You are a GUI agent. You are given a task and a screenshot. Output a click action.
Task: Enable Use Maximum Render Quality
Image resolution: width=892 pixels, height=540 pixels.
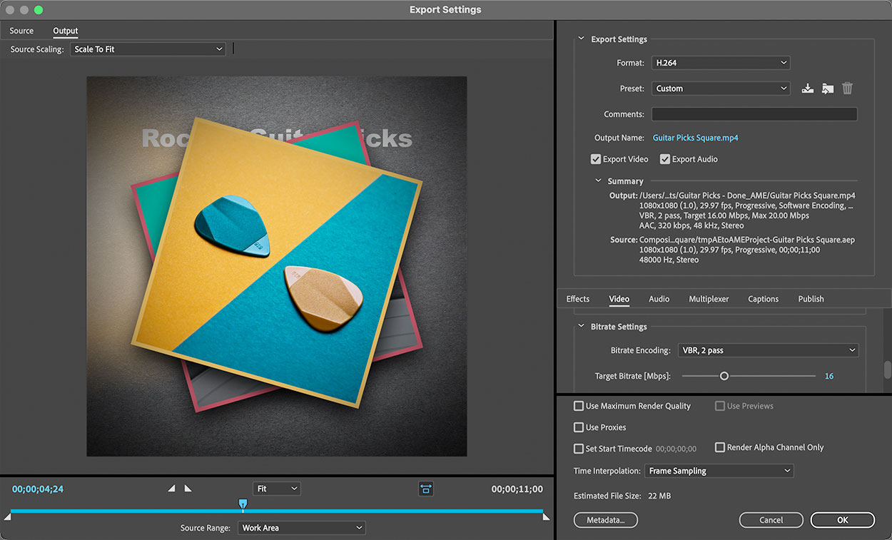click(x=579, y=406)
